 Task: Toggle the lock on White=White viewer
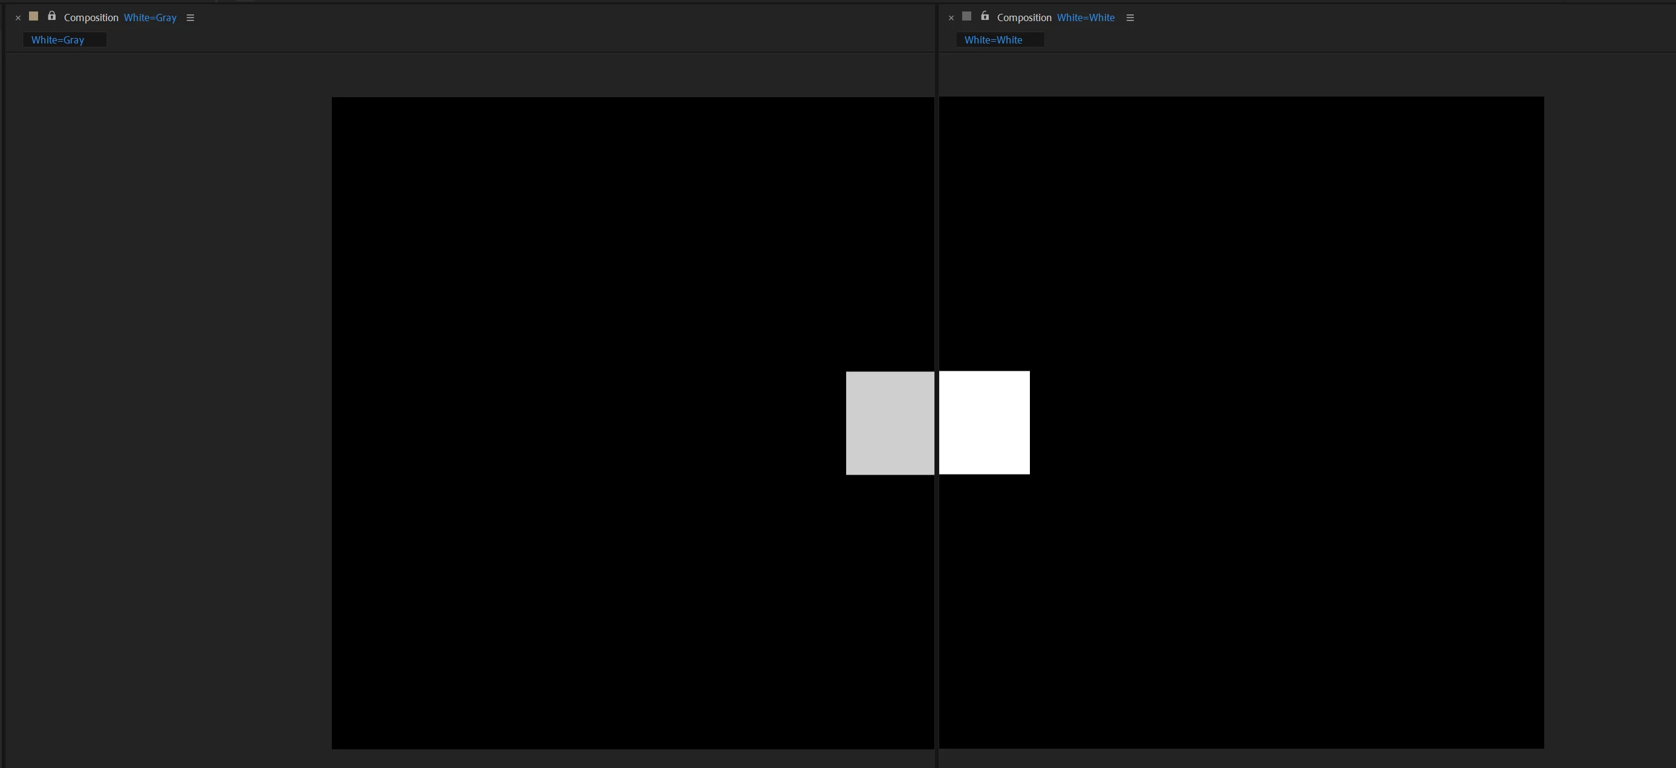985,16
